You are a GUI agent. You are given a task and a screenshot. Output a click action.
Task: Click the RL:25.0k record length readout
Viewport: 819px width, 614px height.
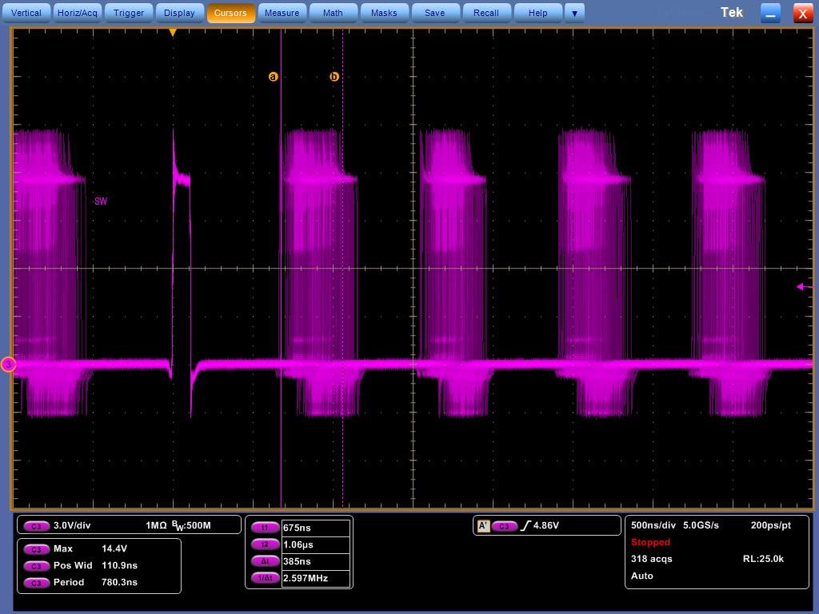click(x=764, y=559)
